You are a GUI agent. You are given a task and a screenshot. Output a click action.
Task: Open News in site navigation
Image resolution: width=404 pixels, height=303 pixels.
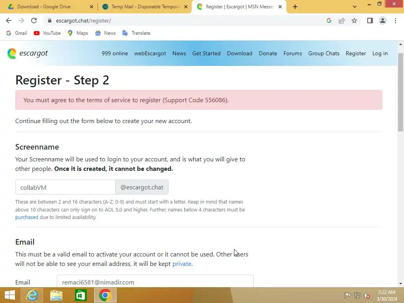tap(179, 53)
